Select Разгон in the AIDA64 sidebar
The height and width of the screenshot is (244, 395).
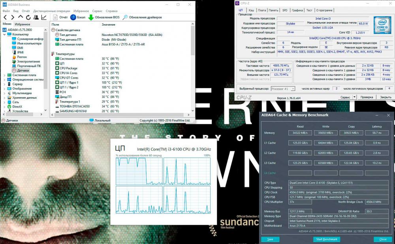click(x=21, y=56)
